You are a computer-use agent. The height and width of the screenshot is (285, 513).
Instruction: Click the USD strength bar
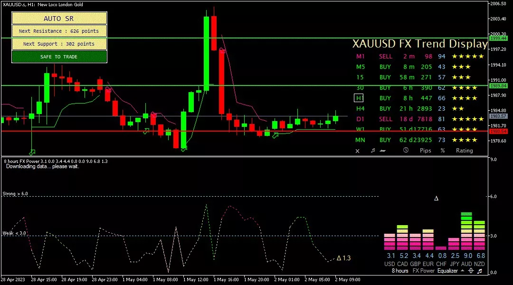(x=389, y=242)
